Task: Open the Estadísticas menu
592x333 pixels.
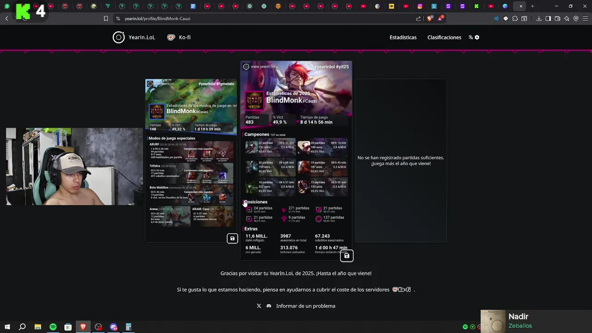Action: [403, 37]
